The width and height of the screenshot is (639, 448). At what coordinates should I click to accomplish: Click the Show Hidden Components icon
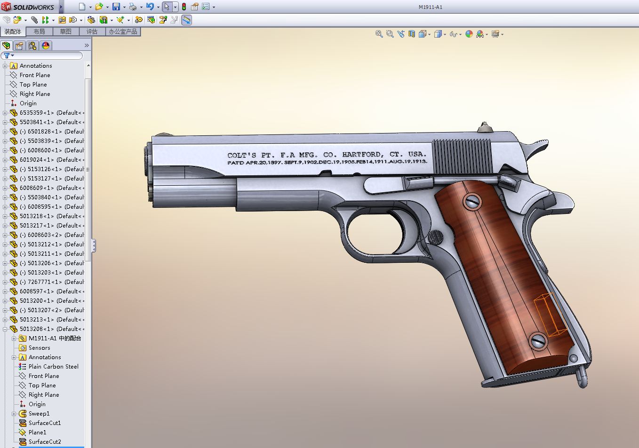91,20
